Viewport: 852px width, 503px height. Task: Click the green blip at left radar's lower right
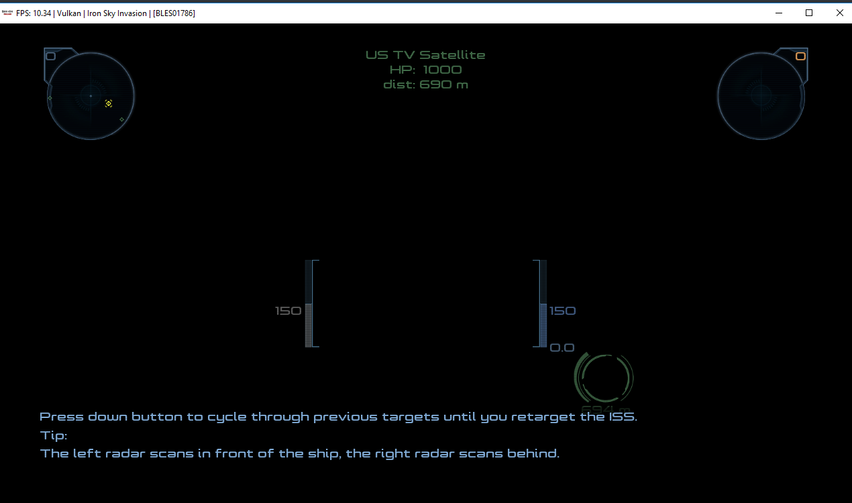[121, 119]
